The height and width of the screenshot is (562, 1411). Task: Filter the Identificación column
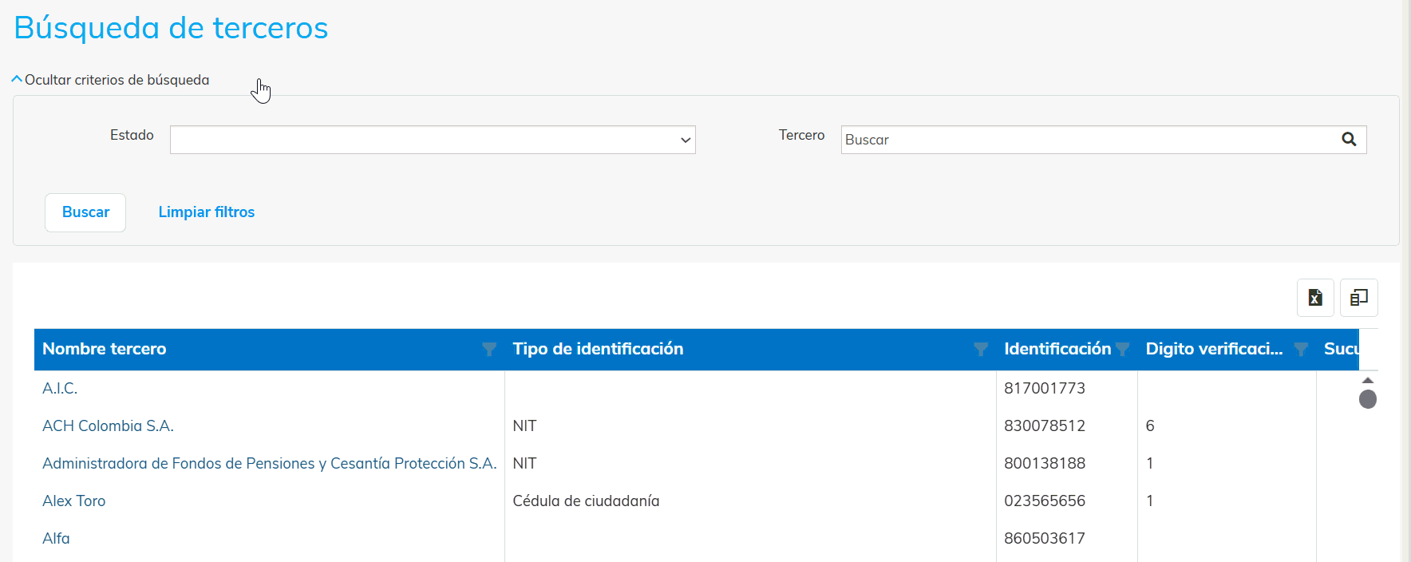pyautogui.click(x=1123, y=349)
